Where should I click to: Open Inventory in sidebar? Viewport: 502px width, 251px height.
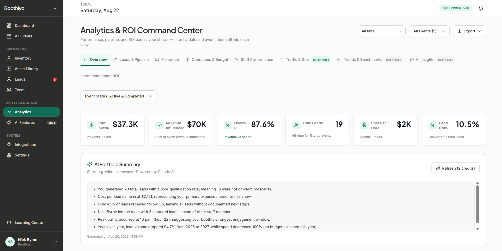point(31,58)
